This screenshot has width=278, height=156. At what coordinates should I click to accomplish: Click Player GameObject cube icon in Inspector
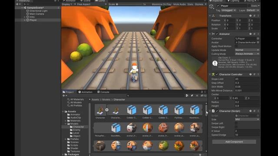212,6
